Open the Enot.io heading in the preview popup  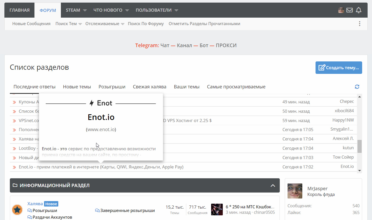click(101, 117)
